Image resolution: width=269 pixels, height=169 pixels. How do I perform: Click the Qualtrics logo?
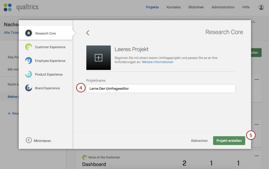(21, 7)
